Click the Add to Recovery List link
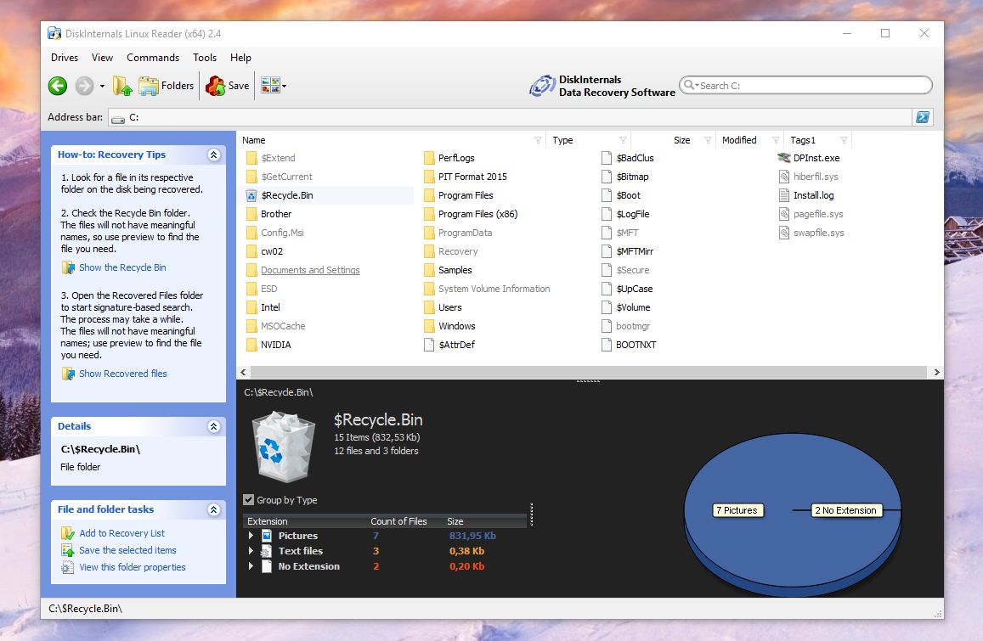The width and height of the screenshot is (983, 641). click(x=121, y=533)
